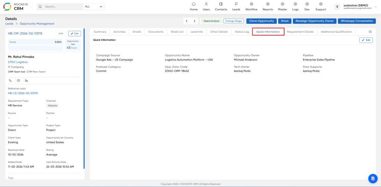This screenshot has width=381, height=187.
Task: Open the Workflow navigation icon
Action: point(252,4)
